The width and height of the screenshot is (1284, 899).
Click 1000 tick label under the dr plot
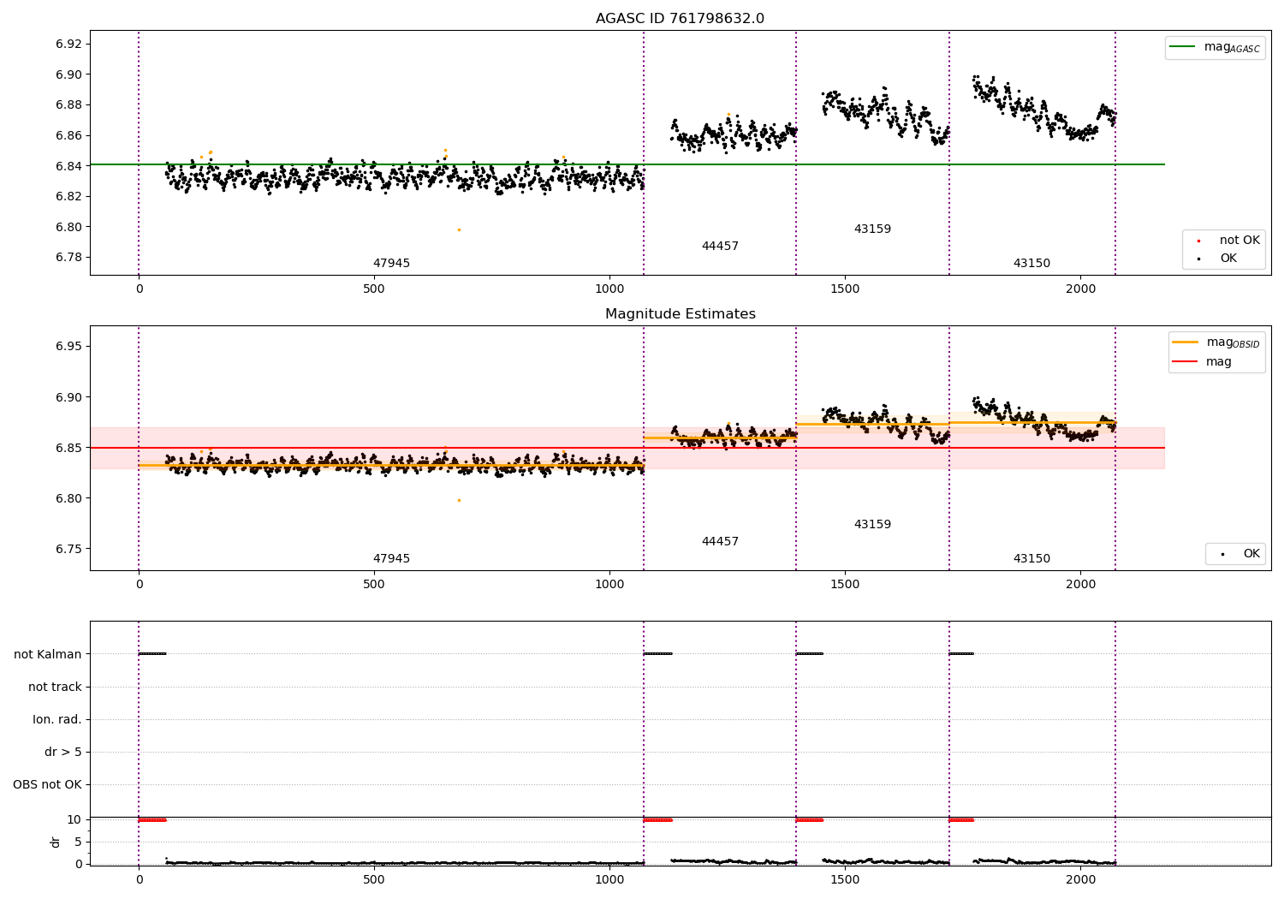(x=609, y=879)
